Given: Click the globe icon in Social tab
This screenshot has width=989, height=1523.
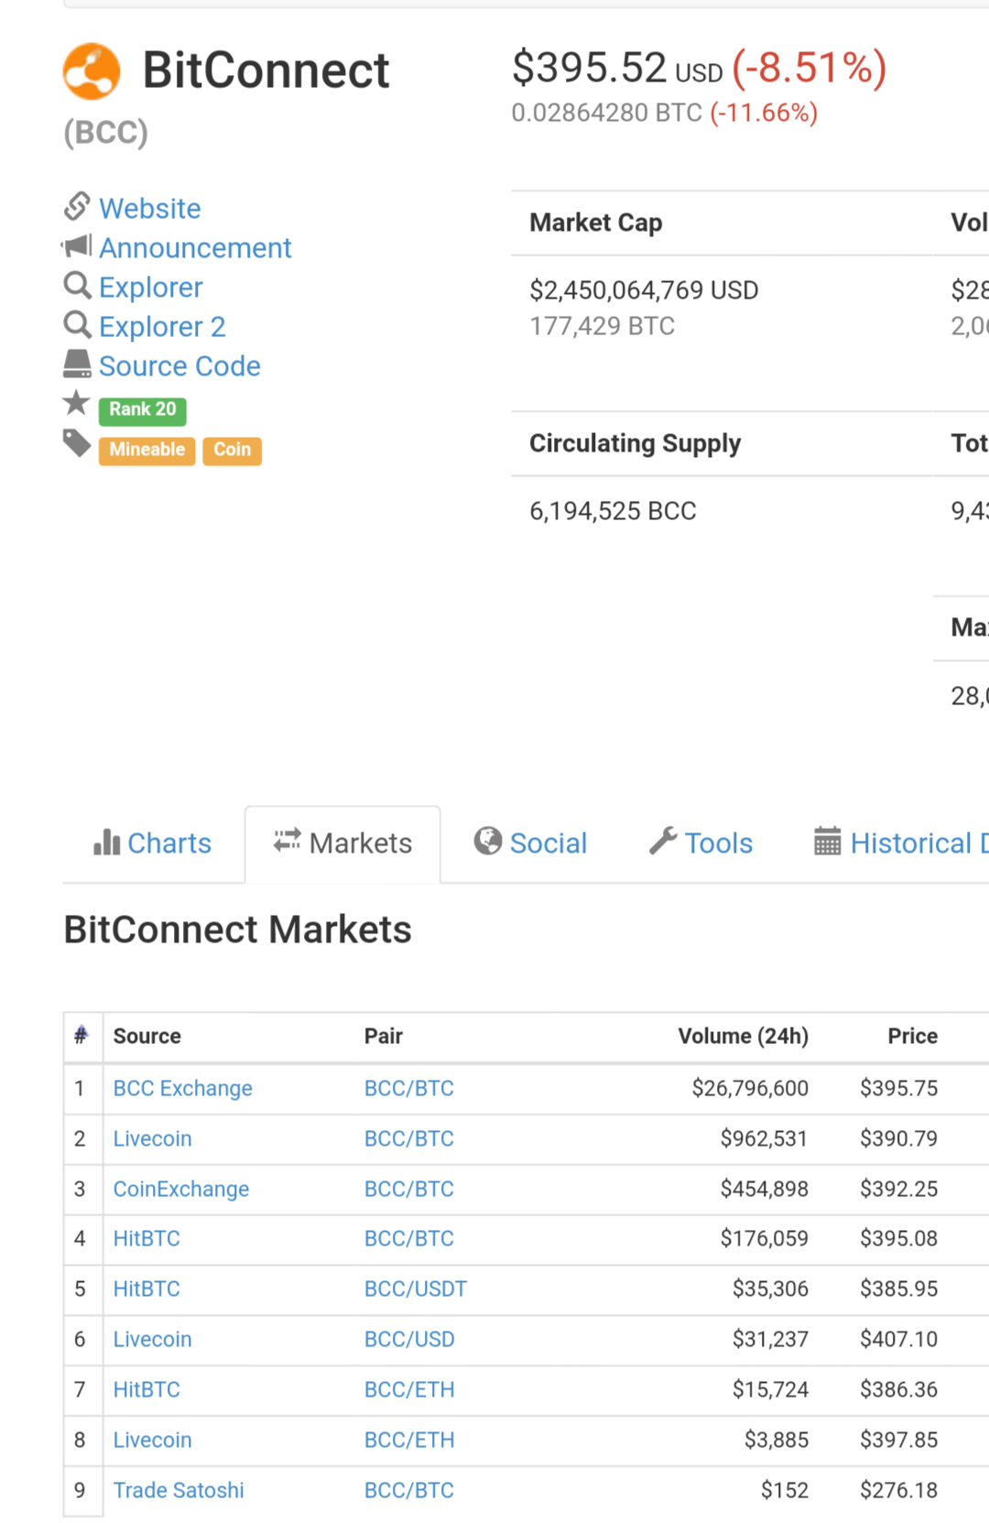Looking at the screenshot, I should point(488,841).
